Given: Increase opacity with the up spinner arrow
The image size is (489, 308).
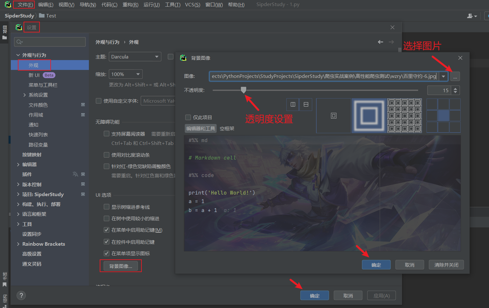Looking at the screenshot, I should click(x=456, y=88).
